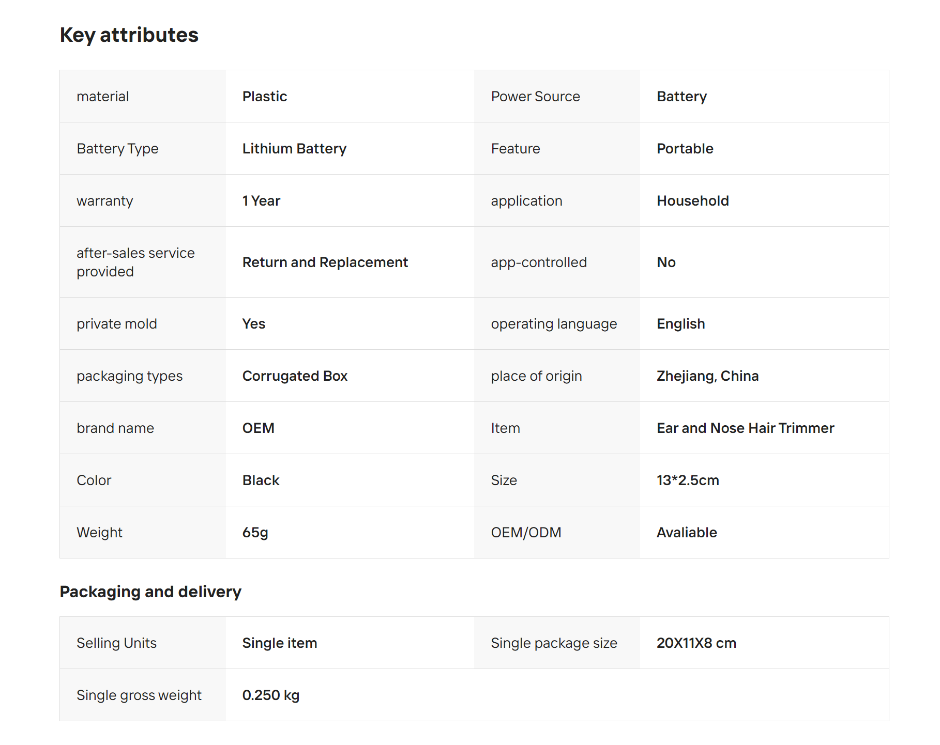Screen dimensions: 940x745
Task: Click the Household application value
Action: tap(692, 201)
